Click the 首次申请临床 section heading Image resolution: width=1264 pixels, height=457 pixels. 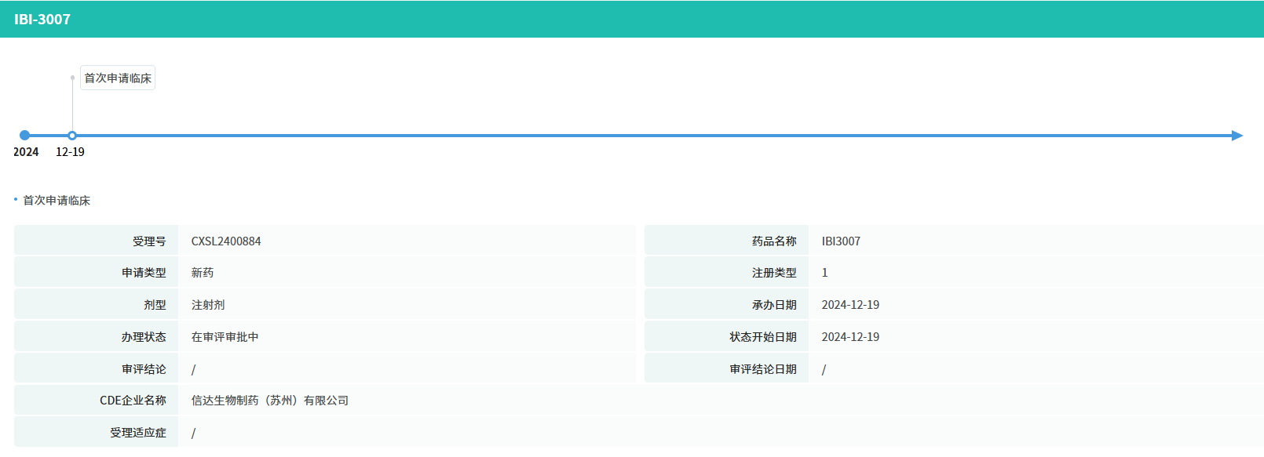(x=57, y=201)
